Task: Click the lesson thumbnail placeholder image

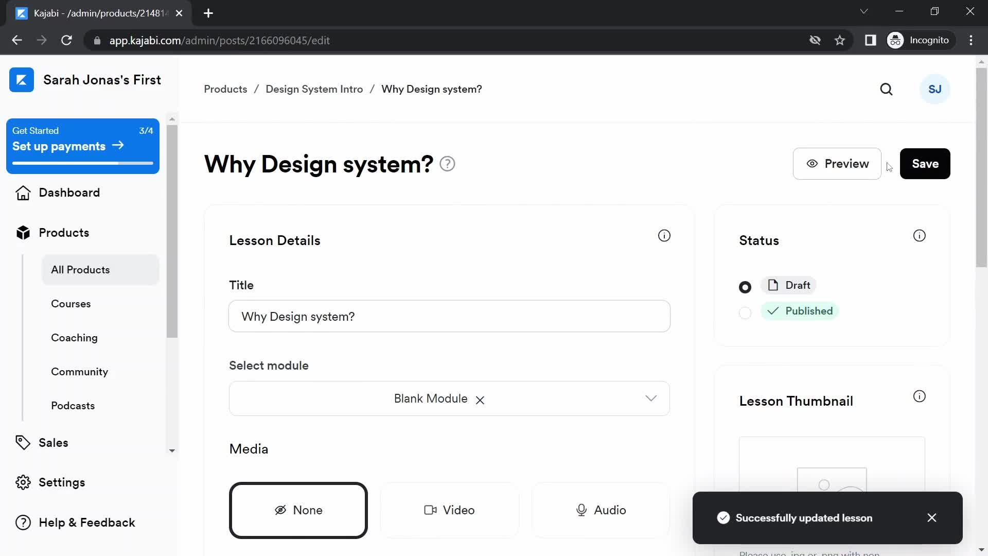Action: [832, 480]
